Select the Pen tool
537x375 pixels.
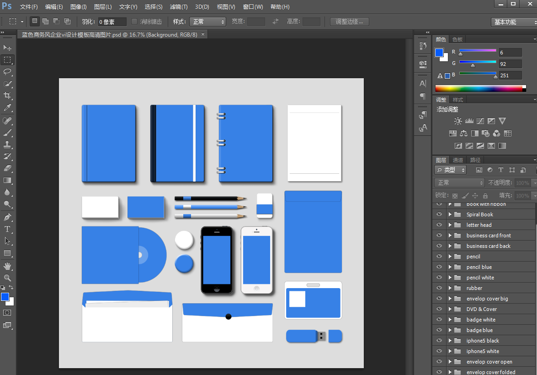coord(7,217)
